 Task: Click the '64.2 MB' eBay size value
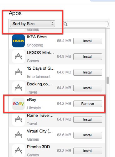64,104
